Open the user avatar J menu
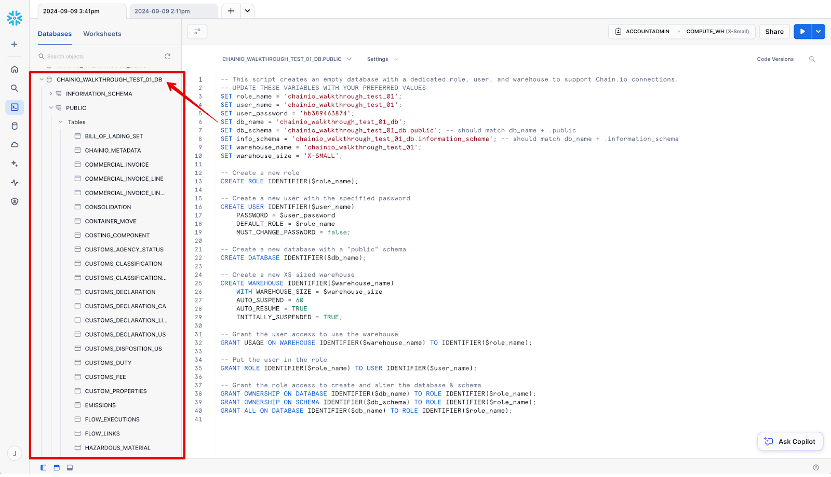 coord(15,453)
